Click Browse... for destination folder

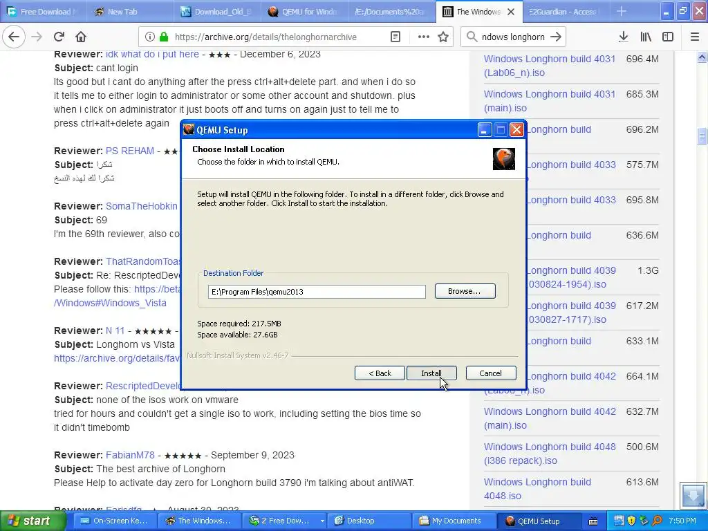(x=465, y=291)
